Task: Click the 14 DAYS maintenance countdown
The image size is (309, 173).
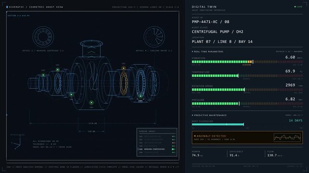Action: click(x=296, y=120)
